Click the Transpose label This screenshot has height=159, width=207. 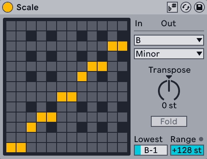coord(169,70)
